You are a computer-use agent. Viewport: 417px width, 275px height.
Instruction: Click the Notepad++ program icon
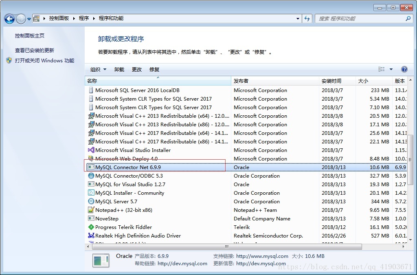pos(91,210)
